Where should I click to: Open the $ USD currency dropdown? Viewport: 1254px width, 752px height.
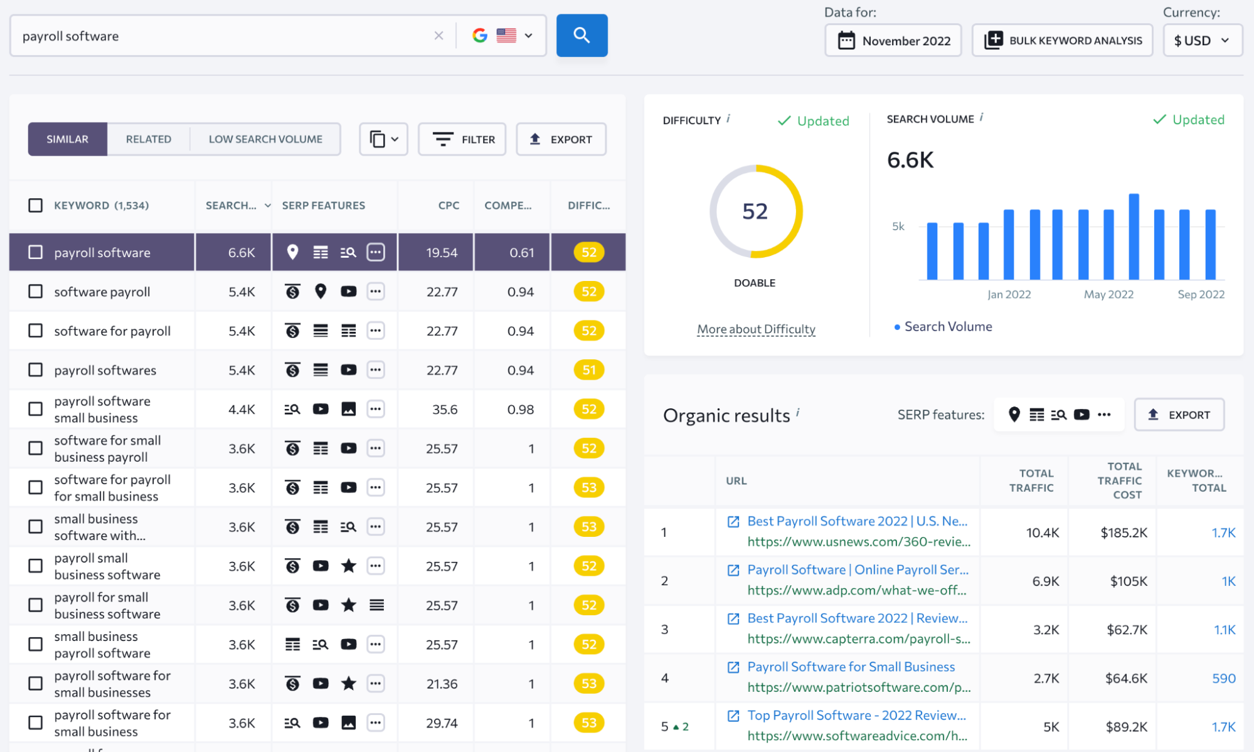pyautogui.click(x=1202, y=41)
